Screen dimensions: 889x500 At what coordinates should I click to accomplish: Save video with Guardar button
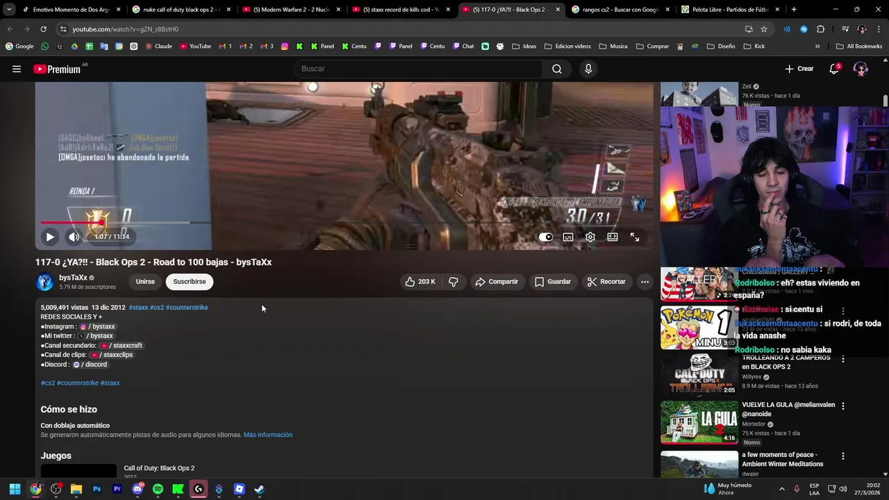coord(553,281)
